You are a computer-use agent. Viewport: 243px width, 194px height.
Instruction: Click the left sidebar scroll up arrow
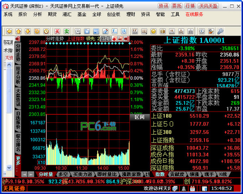9,65
